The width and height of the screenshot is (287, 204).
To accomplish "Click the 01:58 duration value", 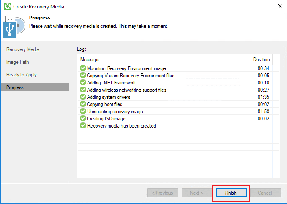I will point(263,112).
